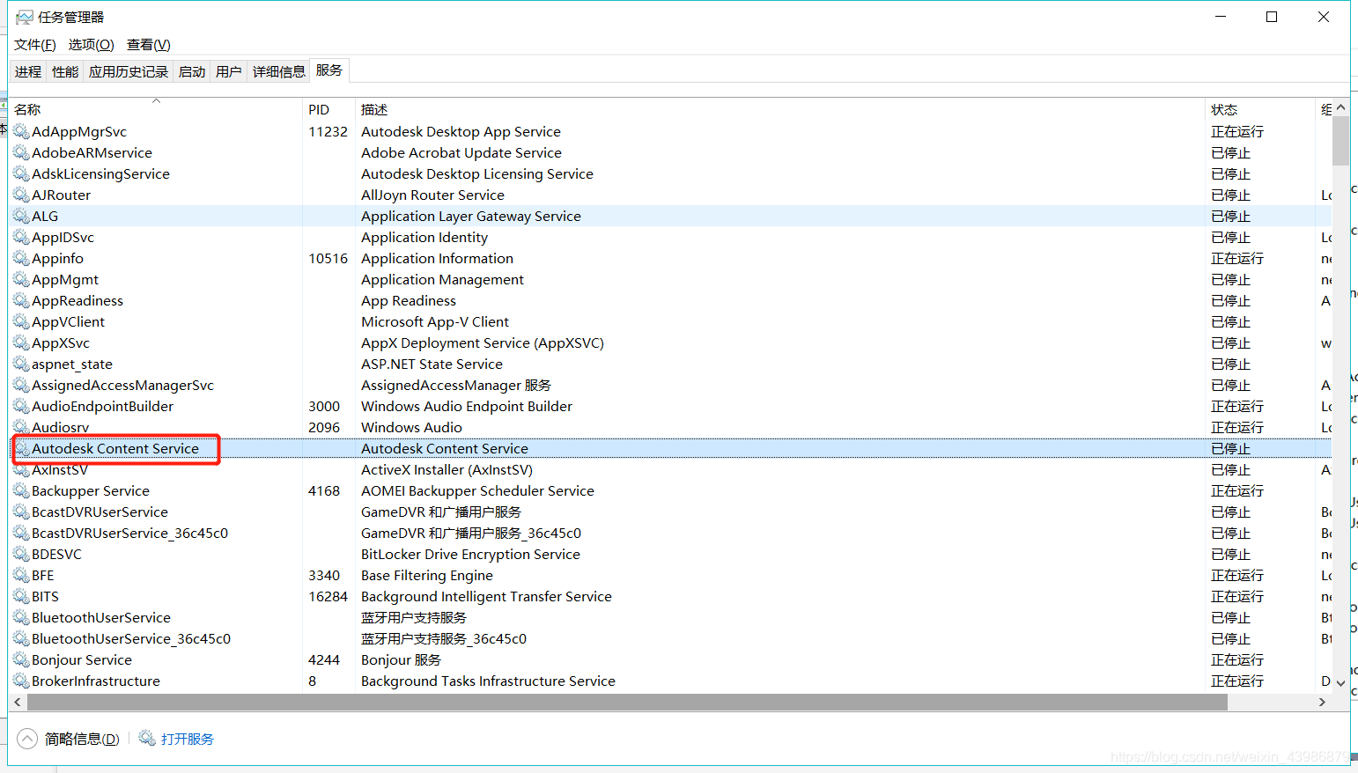The width and height of the screenshot is (1358, 773).
Task: Click the 简略信息(D) button label
Action: (x=82, y=739)
